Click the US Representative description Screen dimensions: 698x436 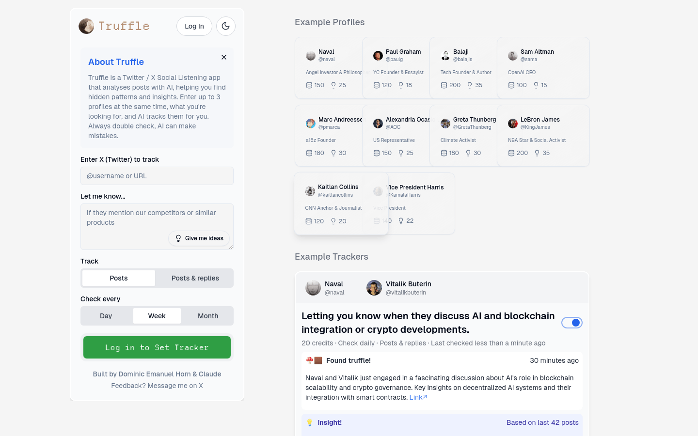click(x=394, y=140)
